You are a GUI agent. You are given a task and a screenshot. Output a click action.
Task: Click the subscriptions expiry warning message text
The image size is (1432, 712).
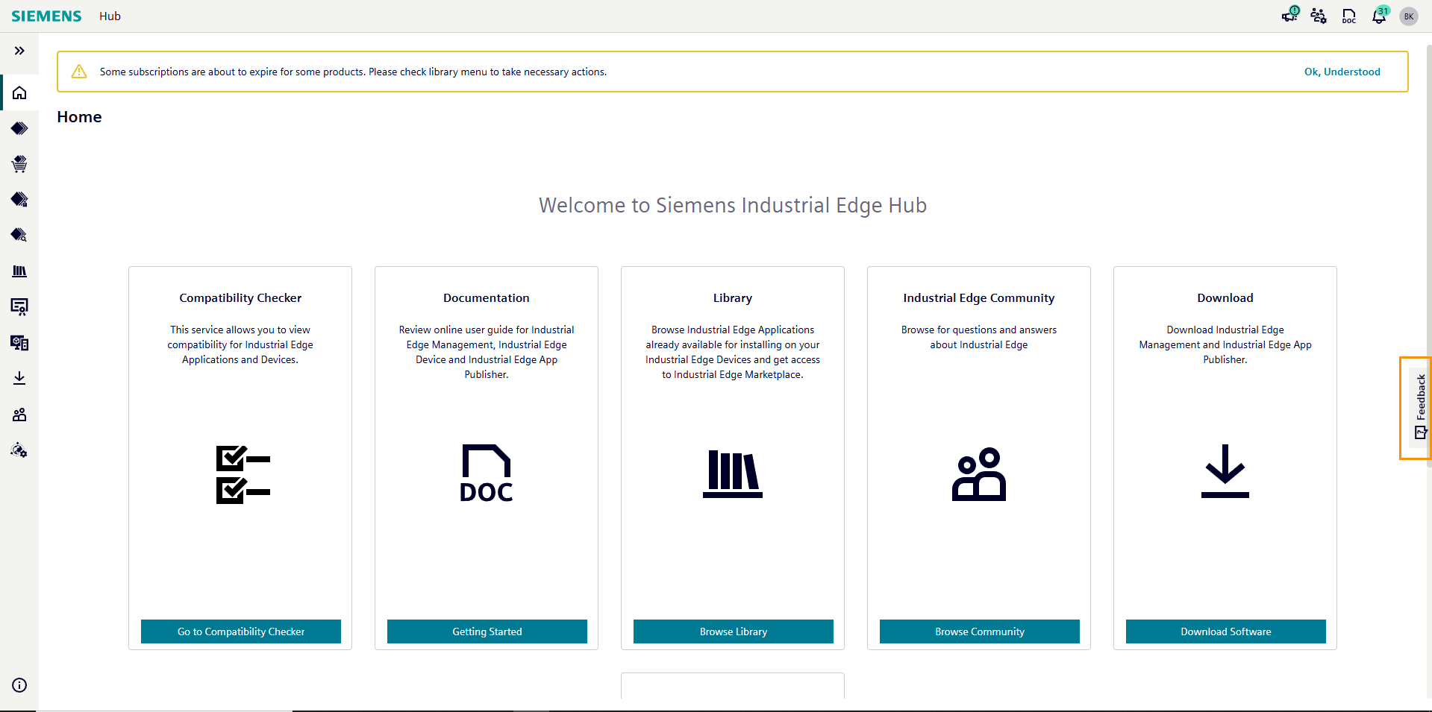click(353, 72)
